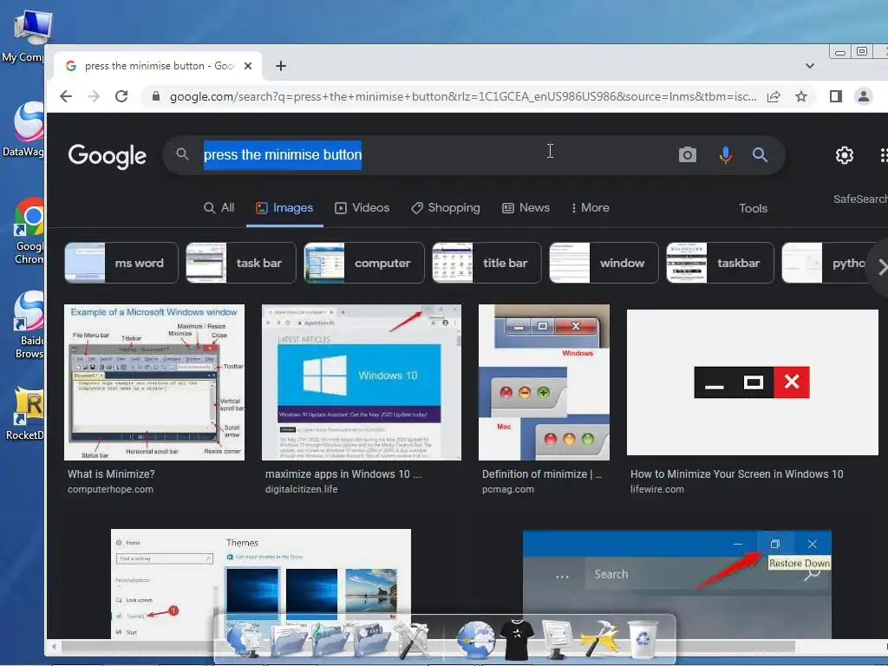This screenshot has height=666, width=888.
Task: Open the pictures folder in the dock
Action: coord(371,639)
